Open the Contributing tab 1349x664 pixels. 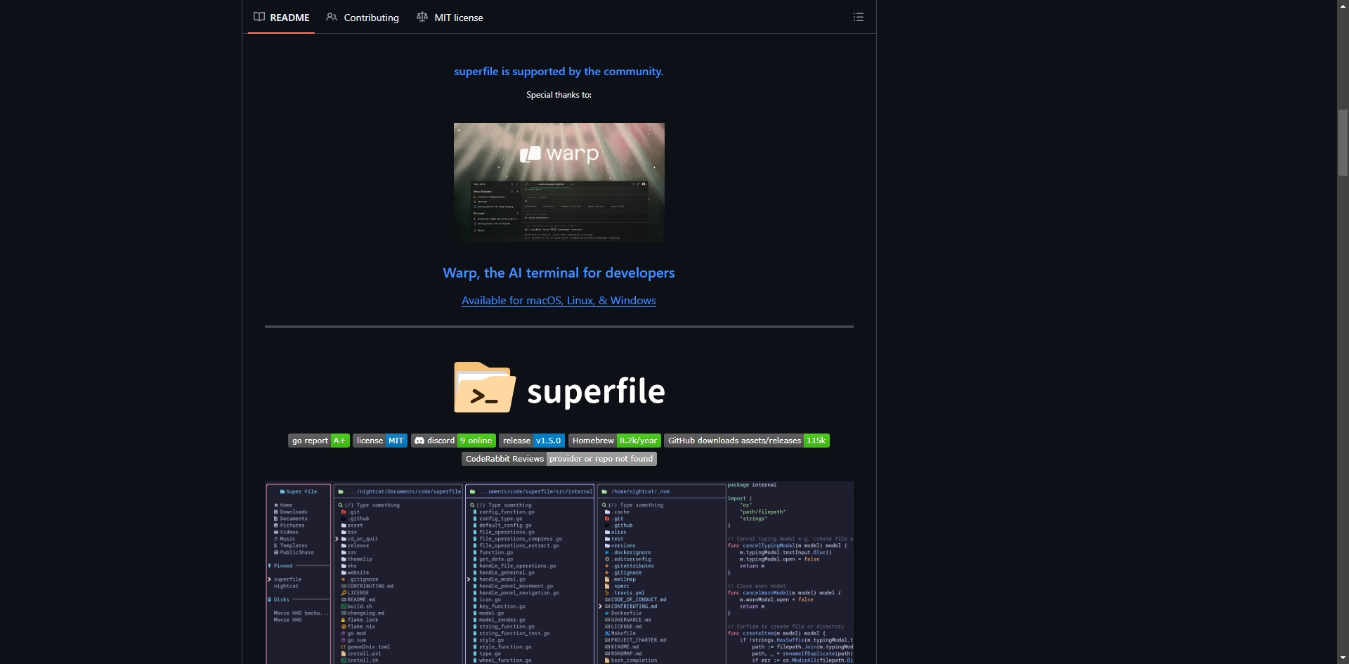pyautogui.click(x=363, y=18)
